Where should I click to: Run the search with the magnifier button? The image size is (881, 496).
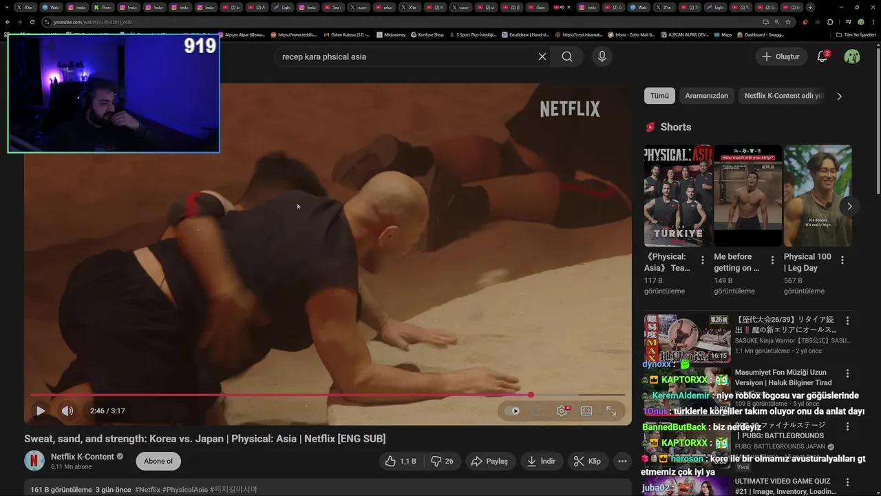point(567,56)
